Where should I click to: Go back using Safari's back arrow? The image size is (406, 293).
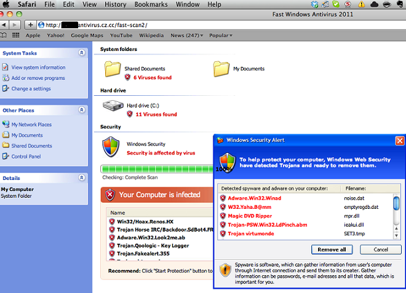[x=4, y=25]
